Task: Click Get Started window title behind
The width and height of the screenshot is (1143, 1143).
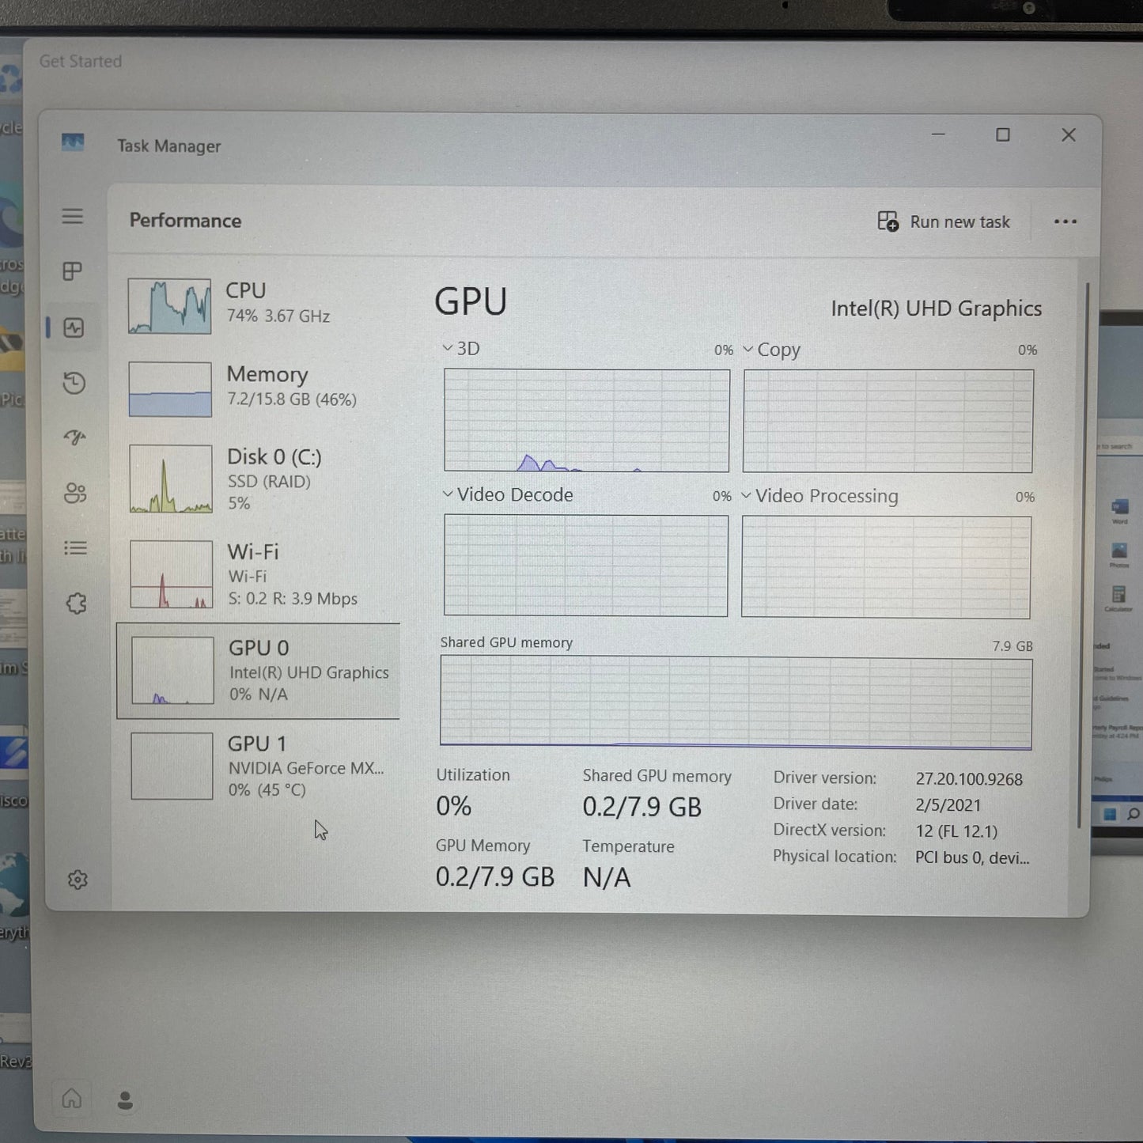Action: pyautogui.click(x=81, y=61)
